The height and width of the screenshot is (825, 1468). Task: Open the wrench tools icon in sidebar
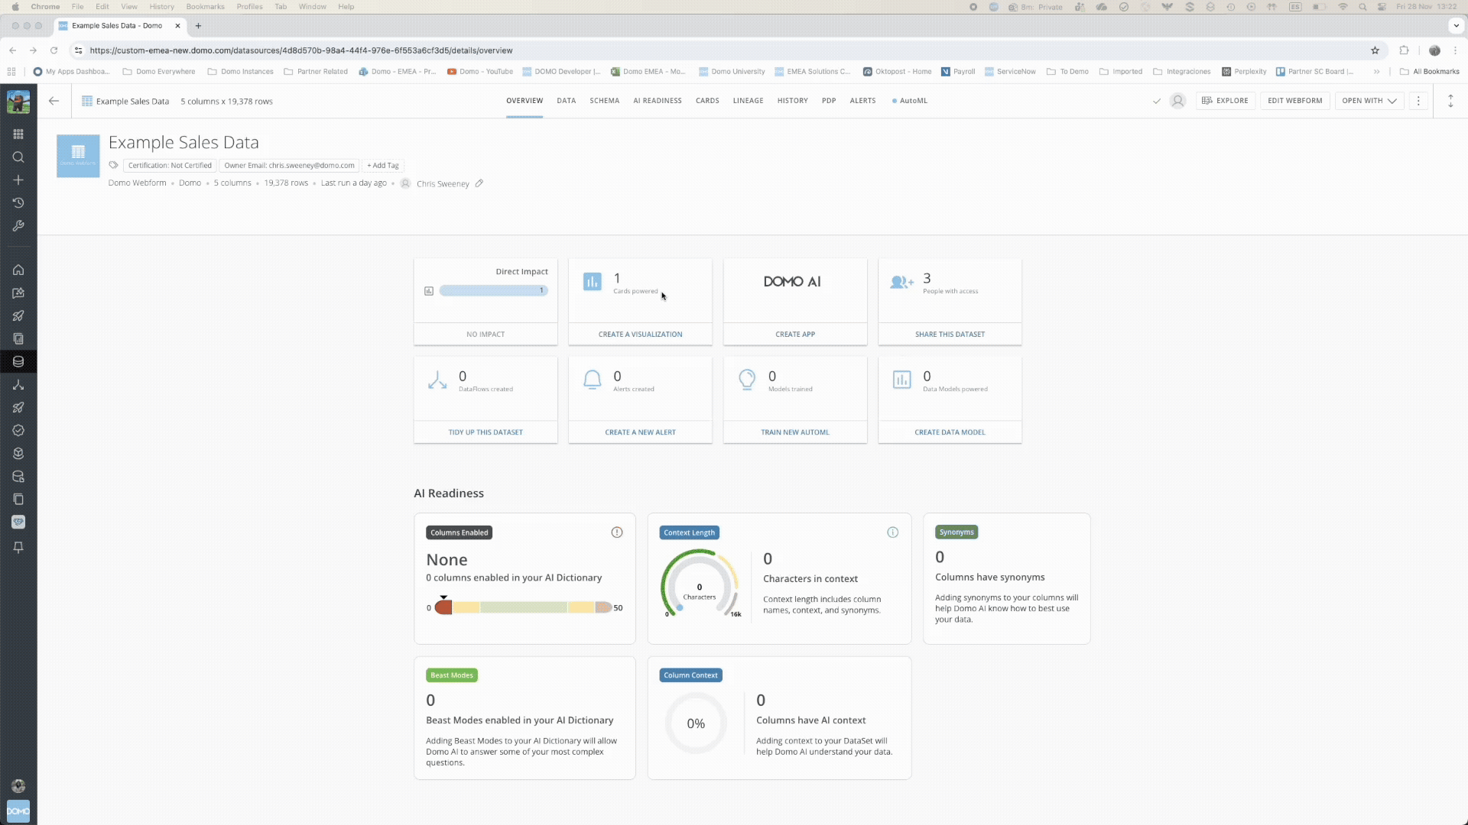tap(18, 226)
